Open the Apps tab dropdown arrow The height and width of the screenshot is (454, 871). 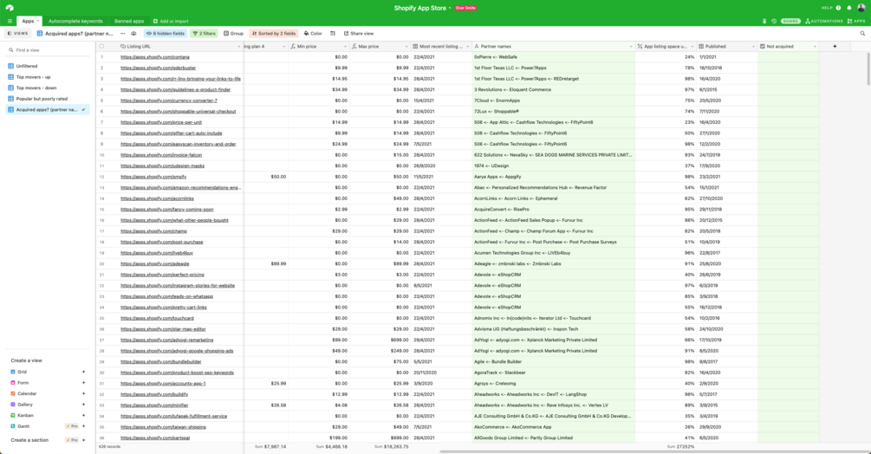click(x=38, y=21)
